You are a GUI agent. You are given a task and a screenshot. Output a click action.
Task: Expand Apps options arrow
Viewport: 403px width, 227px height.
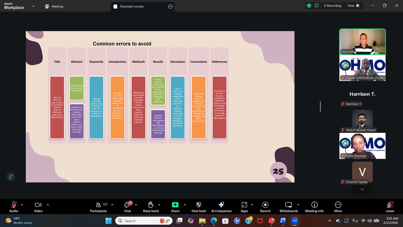(252, 204)
